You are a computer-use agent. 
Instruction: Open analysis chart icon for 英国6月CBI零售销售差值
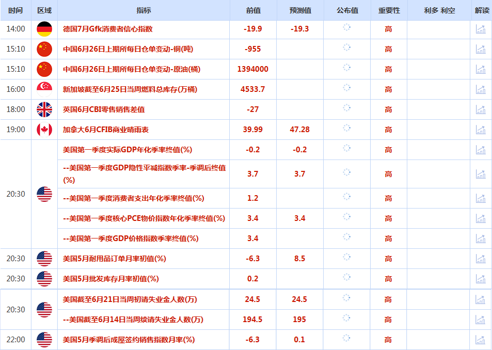481,109
